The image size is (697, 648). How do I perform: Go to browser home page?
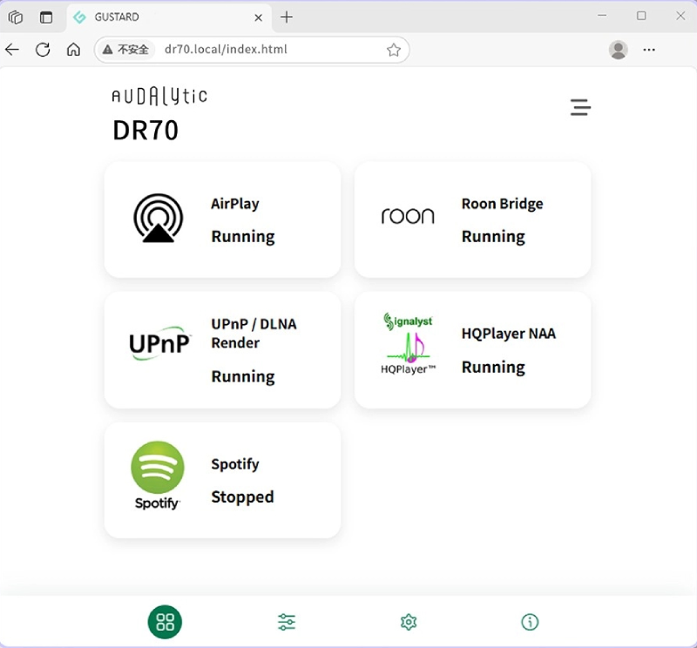click(x=74, y=50)
